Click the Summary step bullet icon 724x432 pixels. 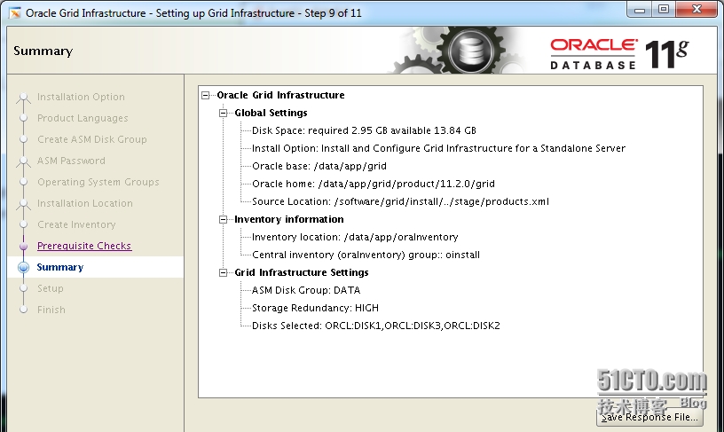click(24, 267)
